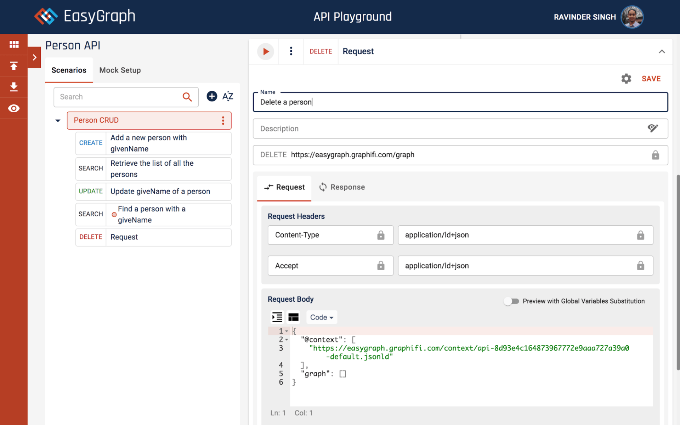Sort scenarios alphabetically with AZ icon
The width and height of the screenshot is (680, 425).
[x=228, y=96]
